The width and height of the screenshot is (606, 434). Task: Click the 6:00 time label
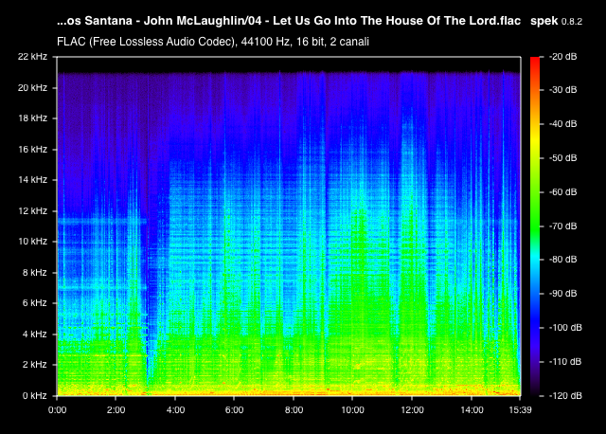234,410
